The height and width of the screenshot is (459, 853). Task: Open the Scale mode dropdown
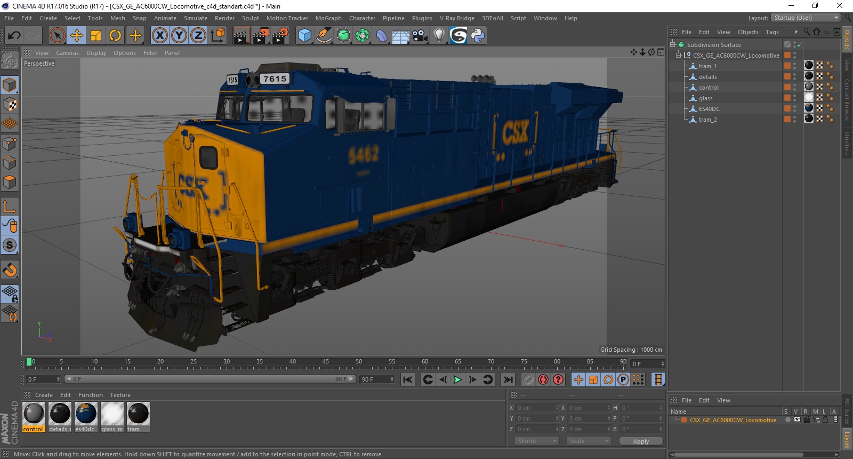coord(589,441)
